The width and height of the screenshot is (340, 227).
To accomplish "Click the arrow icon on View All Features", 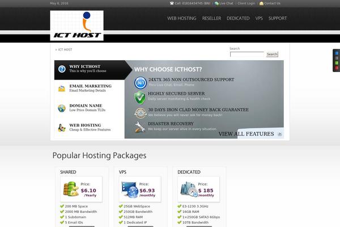I will [x=279, y=134].
